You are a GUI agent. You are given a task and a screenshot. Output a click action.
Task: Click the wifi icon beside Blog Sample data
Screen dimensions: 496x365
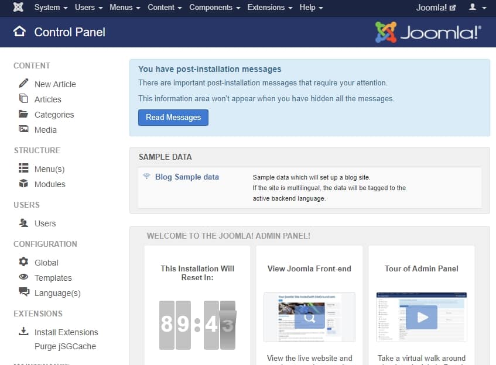146,176
